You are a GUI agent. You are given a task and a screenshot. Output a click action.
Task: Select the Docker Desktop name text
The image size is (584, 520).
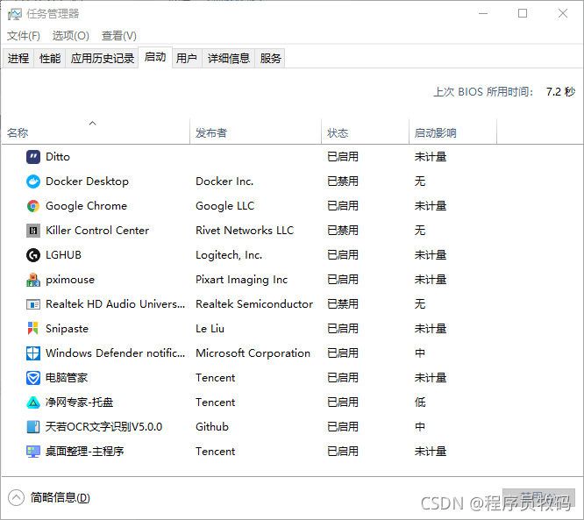(x=87, y=182)
